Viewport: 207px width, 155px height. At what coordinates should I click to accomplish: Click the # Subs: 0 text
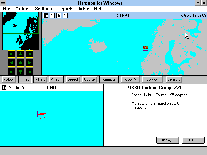point(139,108)
